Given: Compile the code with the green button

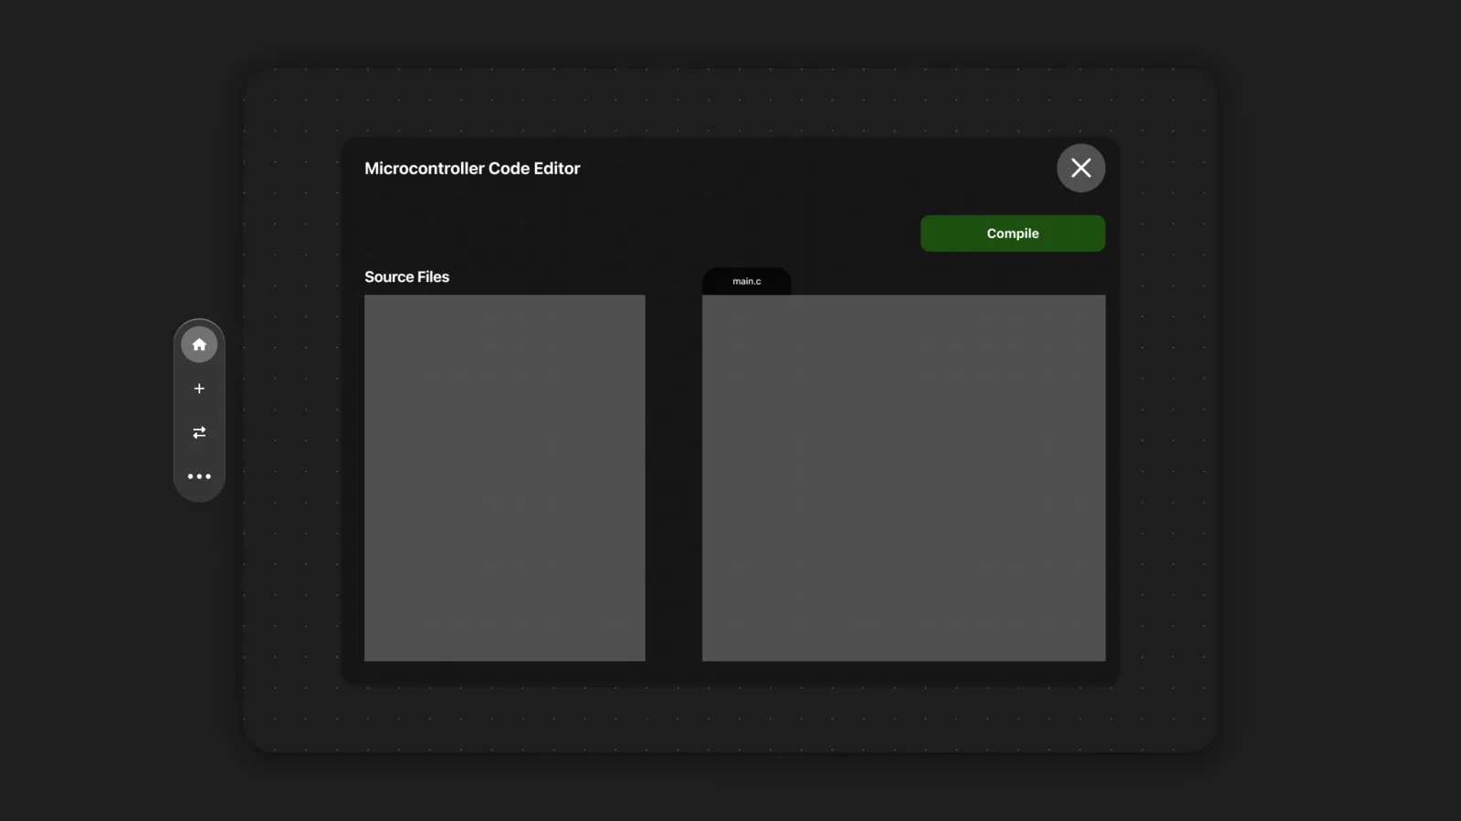Looking at the screenshot, I should coord(1013,234).
